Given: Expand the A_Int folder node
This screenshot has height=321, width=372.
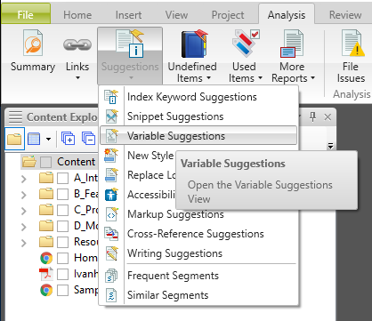Looking at the screenshot, I should [24, 179].
